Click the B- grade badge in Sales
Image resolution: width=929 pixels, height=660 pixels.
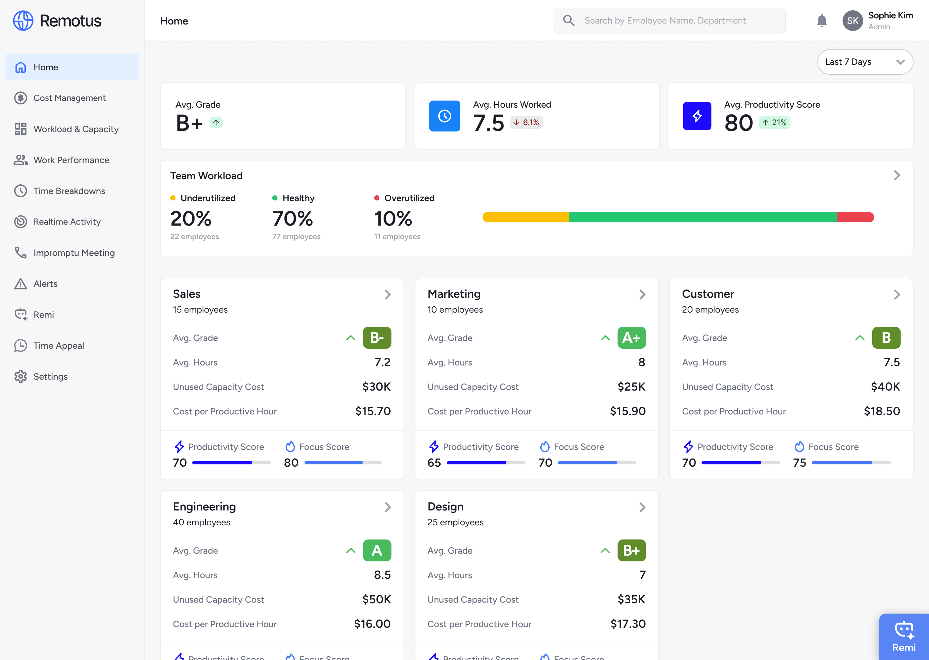[377, 338]
